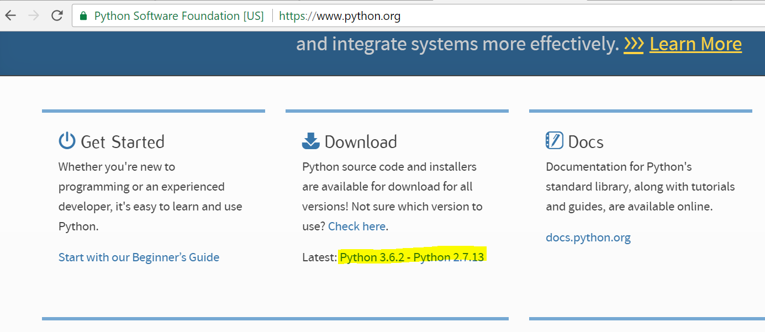Image resolution: width=765 pixels, height=332 pixels.
Task: Visit the docs.python.org link
Action: click(x=588, y=238)
